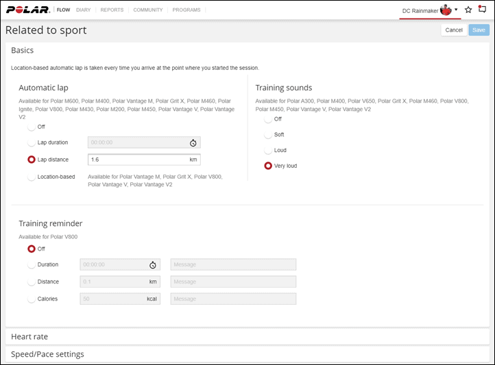Click the reminder Calories kcal field
Viewport: 495px width, 365px height.
(x=120, y=299)
